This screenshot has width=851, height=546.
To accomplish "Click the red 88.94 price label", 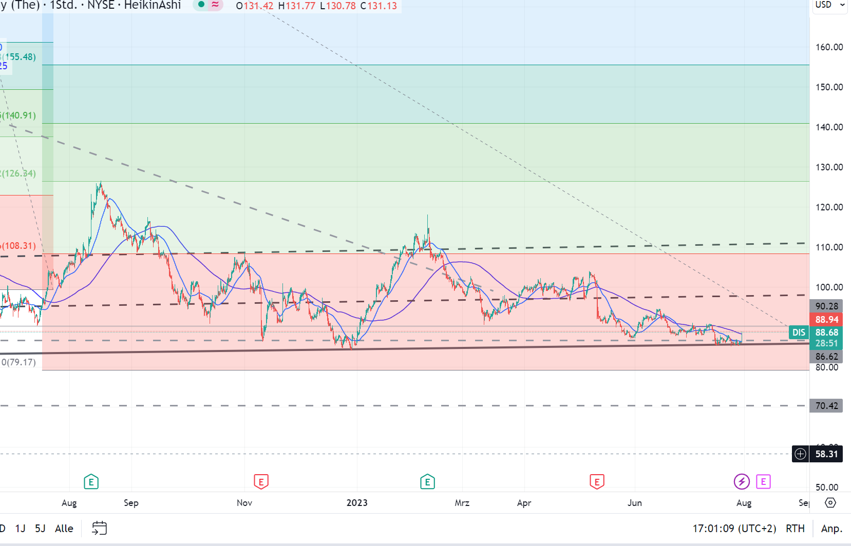I will pyautogui.click(x=826, y=319).
